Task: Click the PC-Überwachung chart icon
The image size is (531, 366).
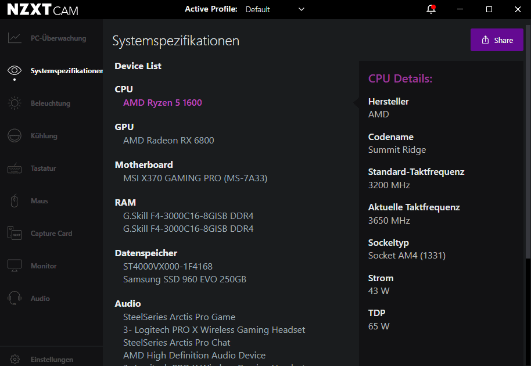Action: click(15, 38)
